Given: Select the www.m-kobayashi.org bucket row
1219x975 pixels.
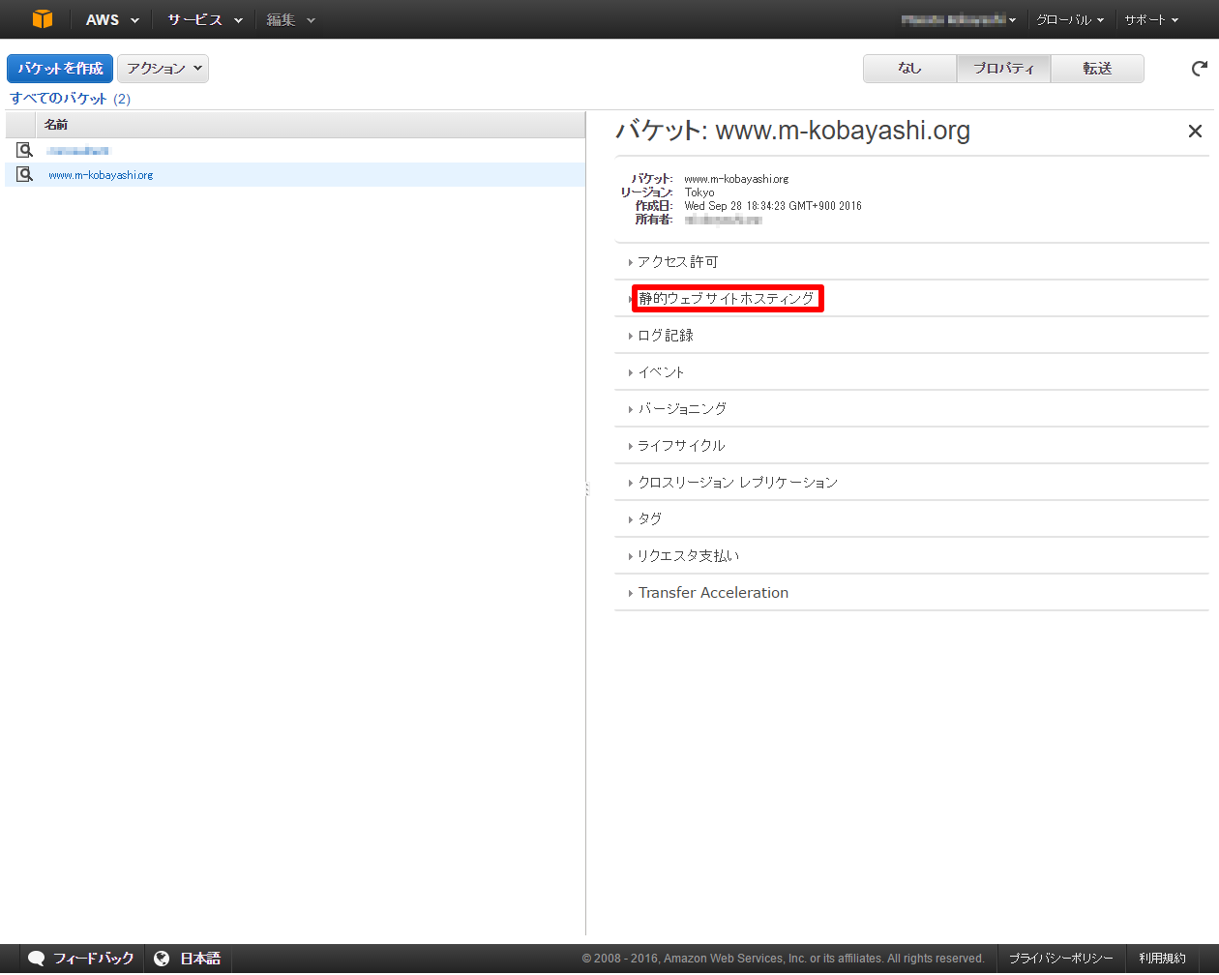Looking at the screenshot, I should (295, 174).
